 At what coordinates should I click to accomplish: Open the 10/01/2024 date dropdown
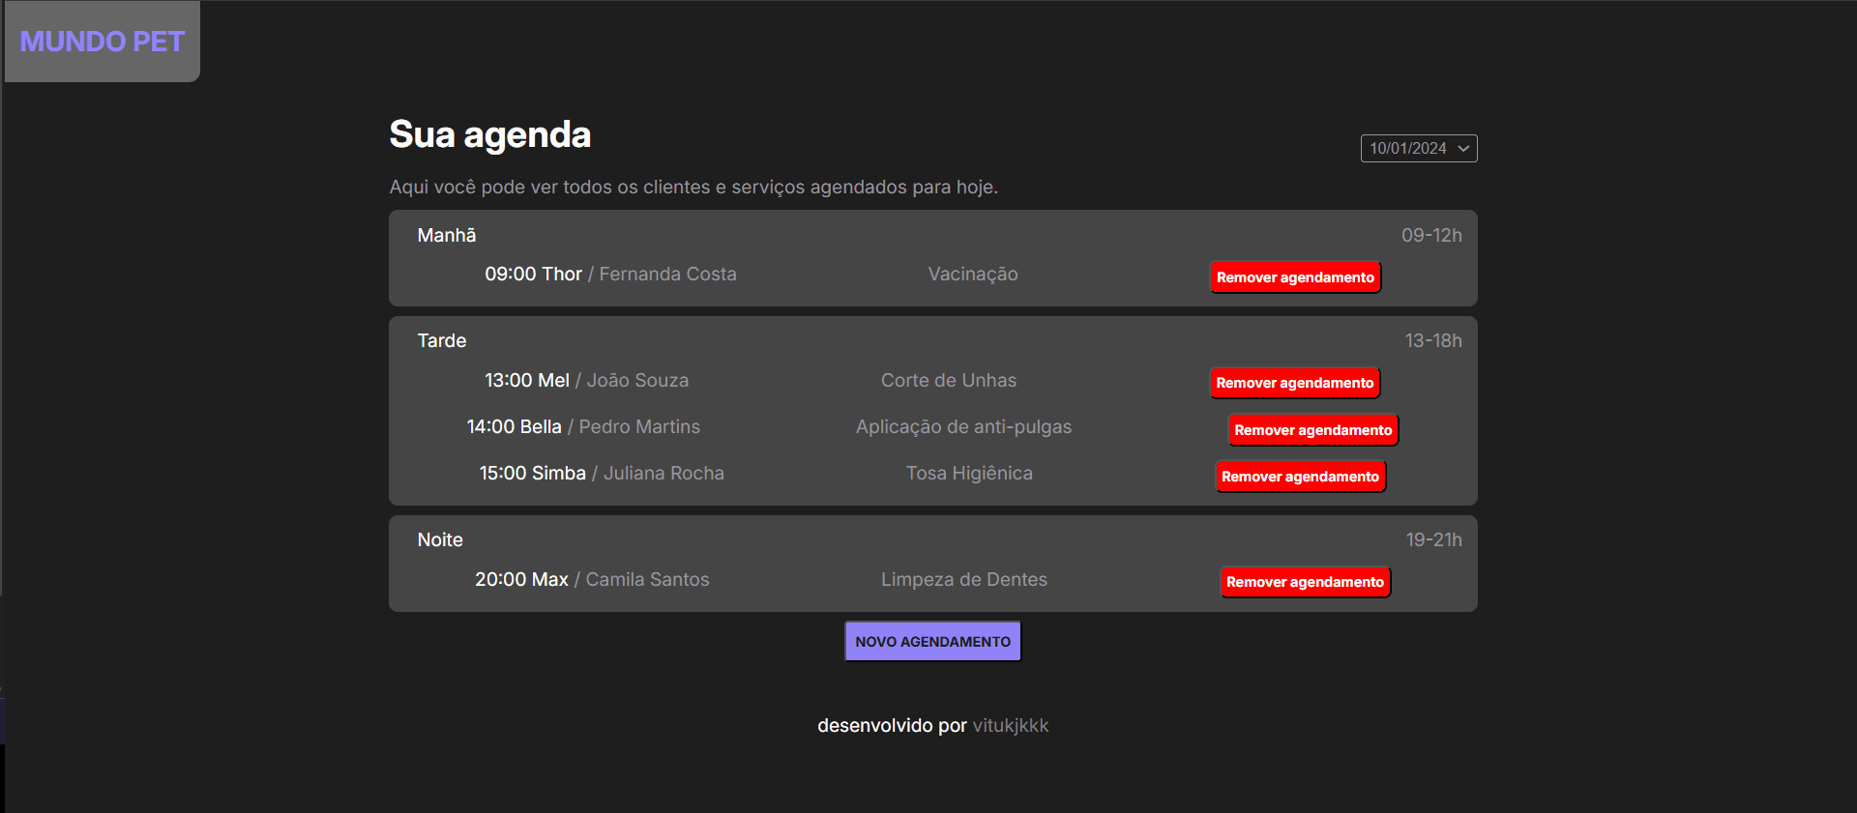(1419, 148)
